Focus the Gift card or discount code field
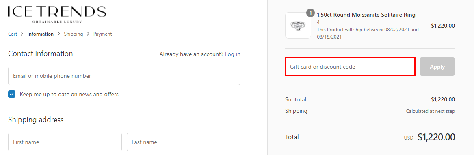474x155 pixels. tap(350, 67)
